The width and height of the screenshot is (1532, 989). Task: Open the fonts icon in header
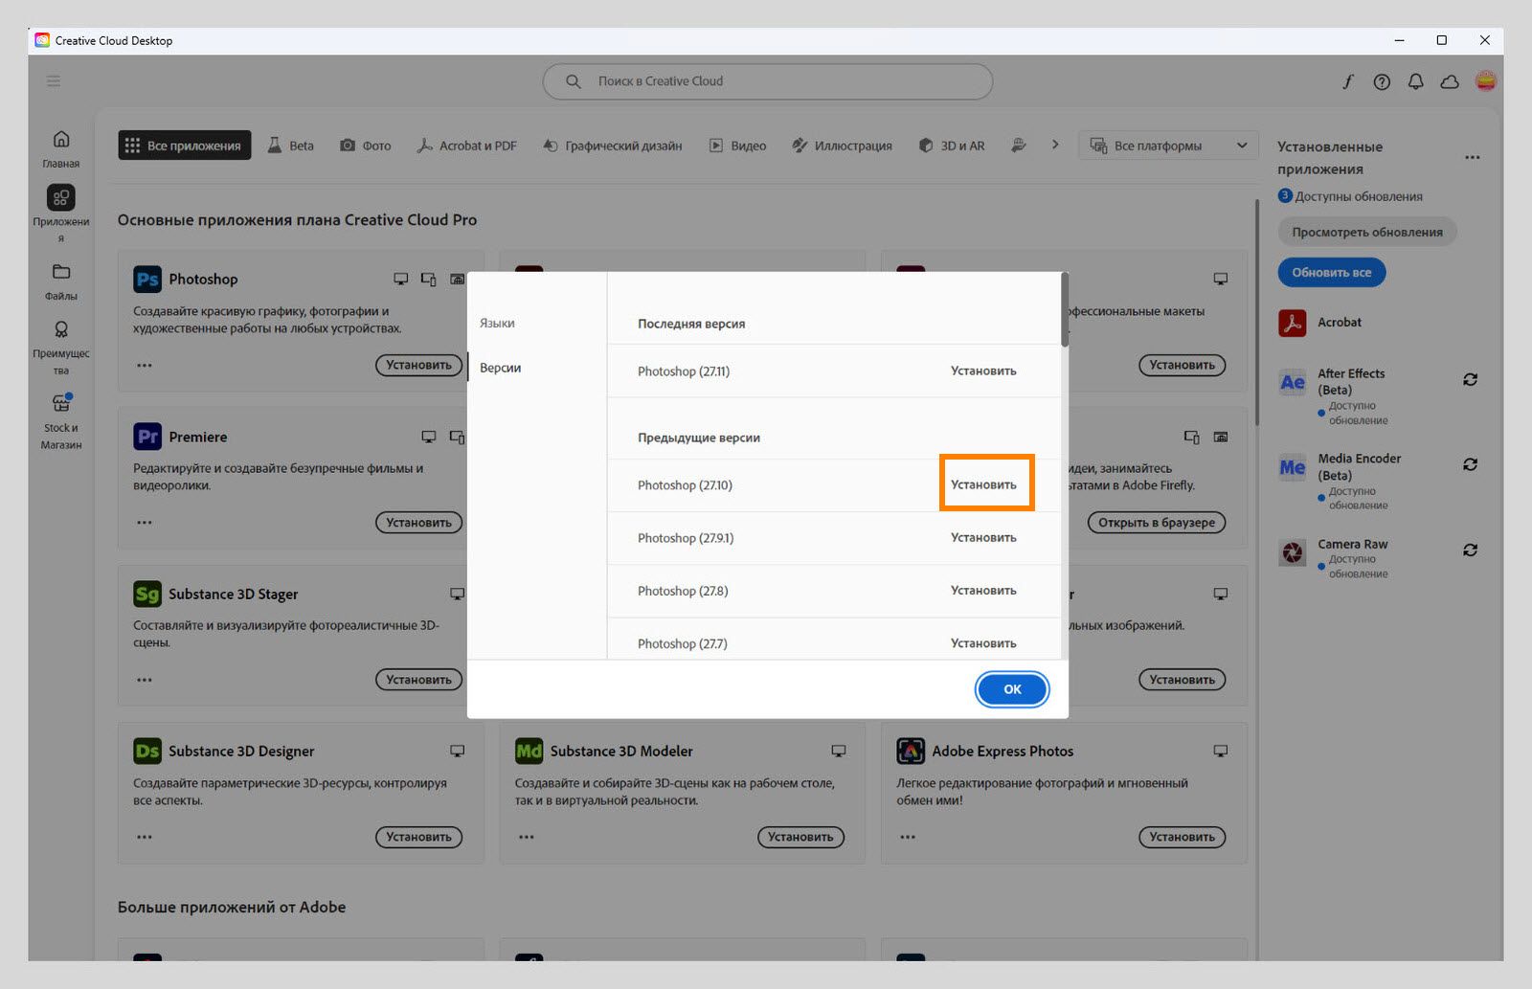[x=1347, y=81]
